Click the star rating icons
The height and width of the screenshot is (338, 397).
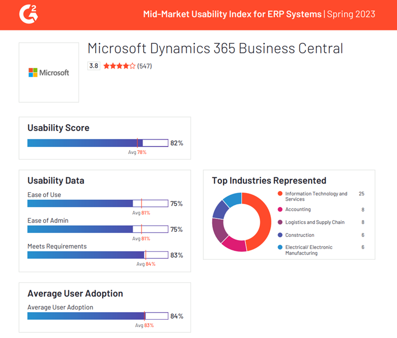[119, 66]
